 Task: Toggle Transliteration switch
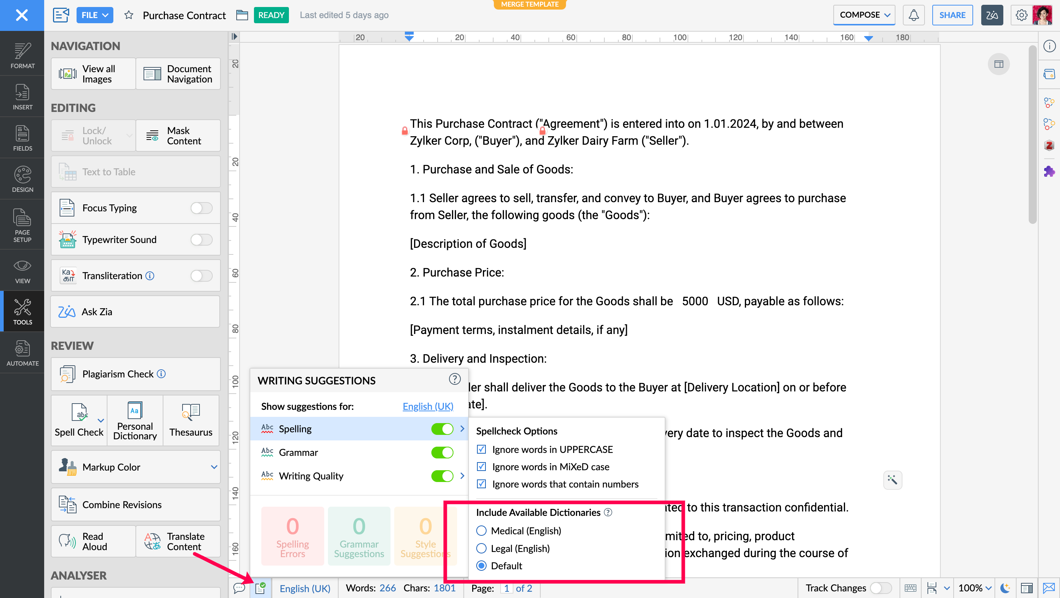pos(202,275)
